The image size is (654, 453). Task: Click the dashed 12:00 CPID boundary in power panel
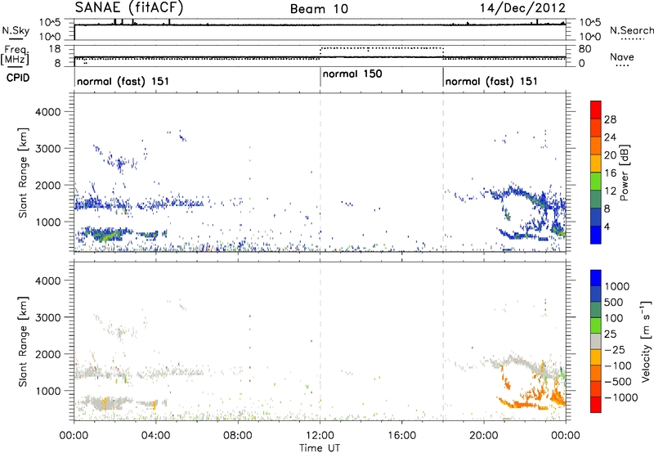click(x=320, y=173)
